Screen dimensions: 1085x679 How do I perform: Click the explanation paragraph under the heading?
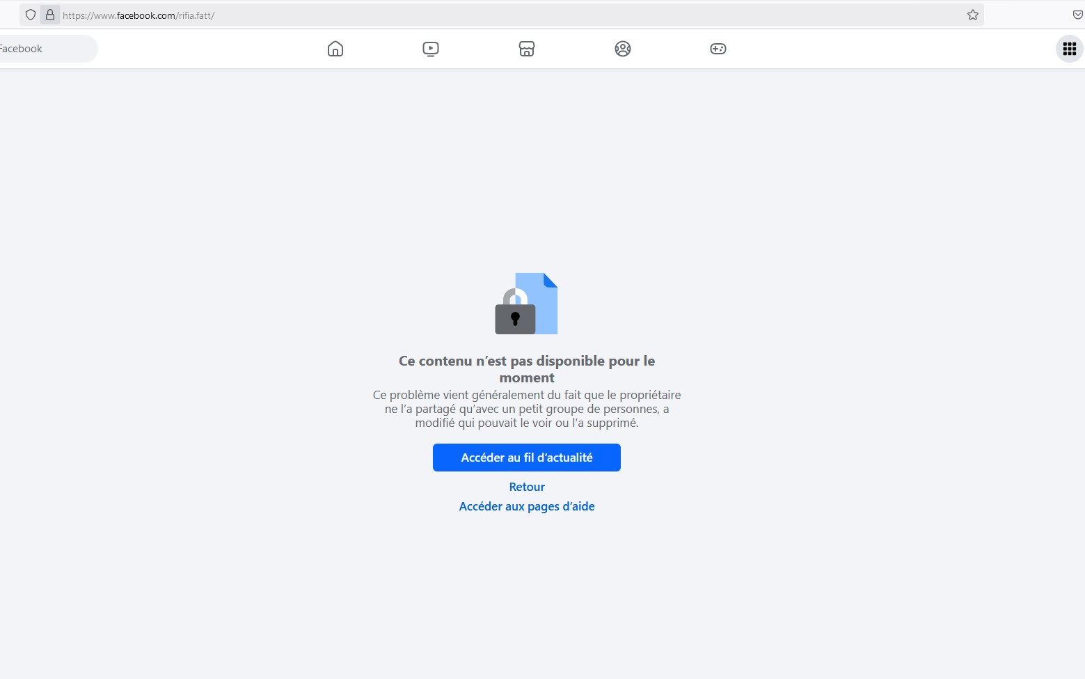coord(527,409)
